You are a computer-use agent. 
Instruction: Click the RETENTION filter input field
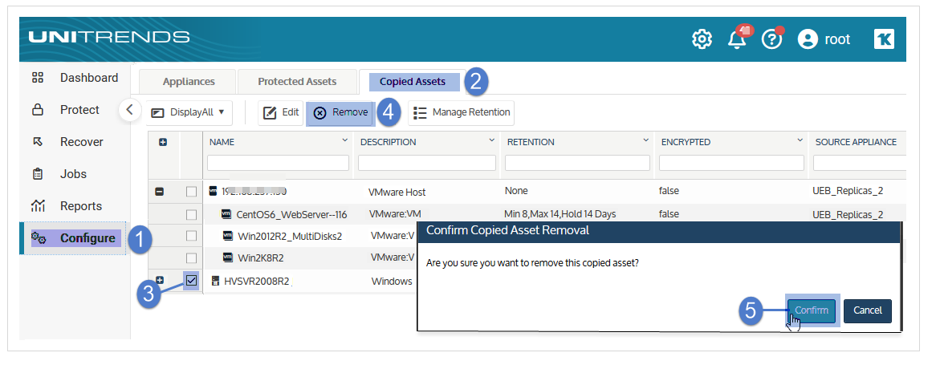click(x=577, y=163)
